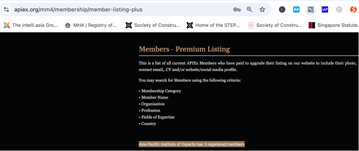Open second Society of Construction bookmark with red logo

click(275, 25)
